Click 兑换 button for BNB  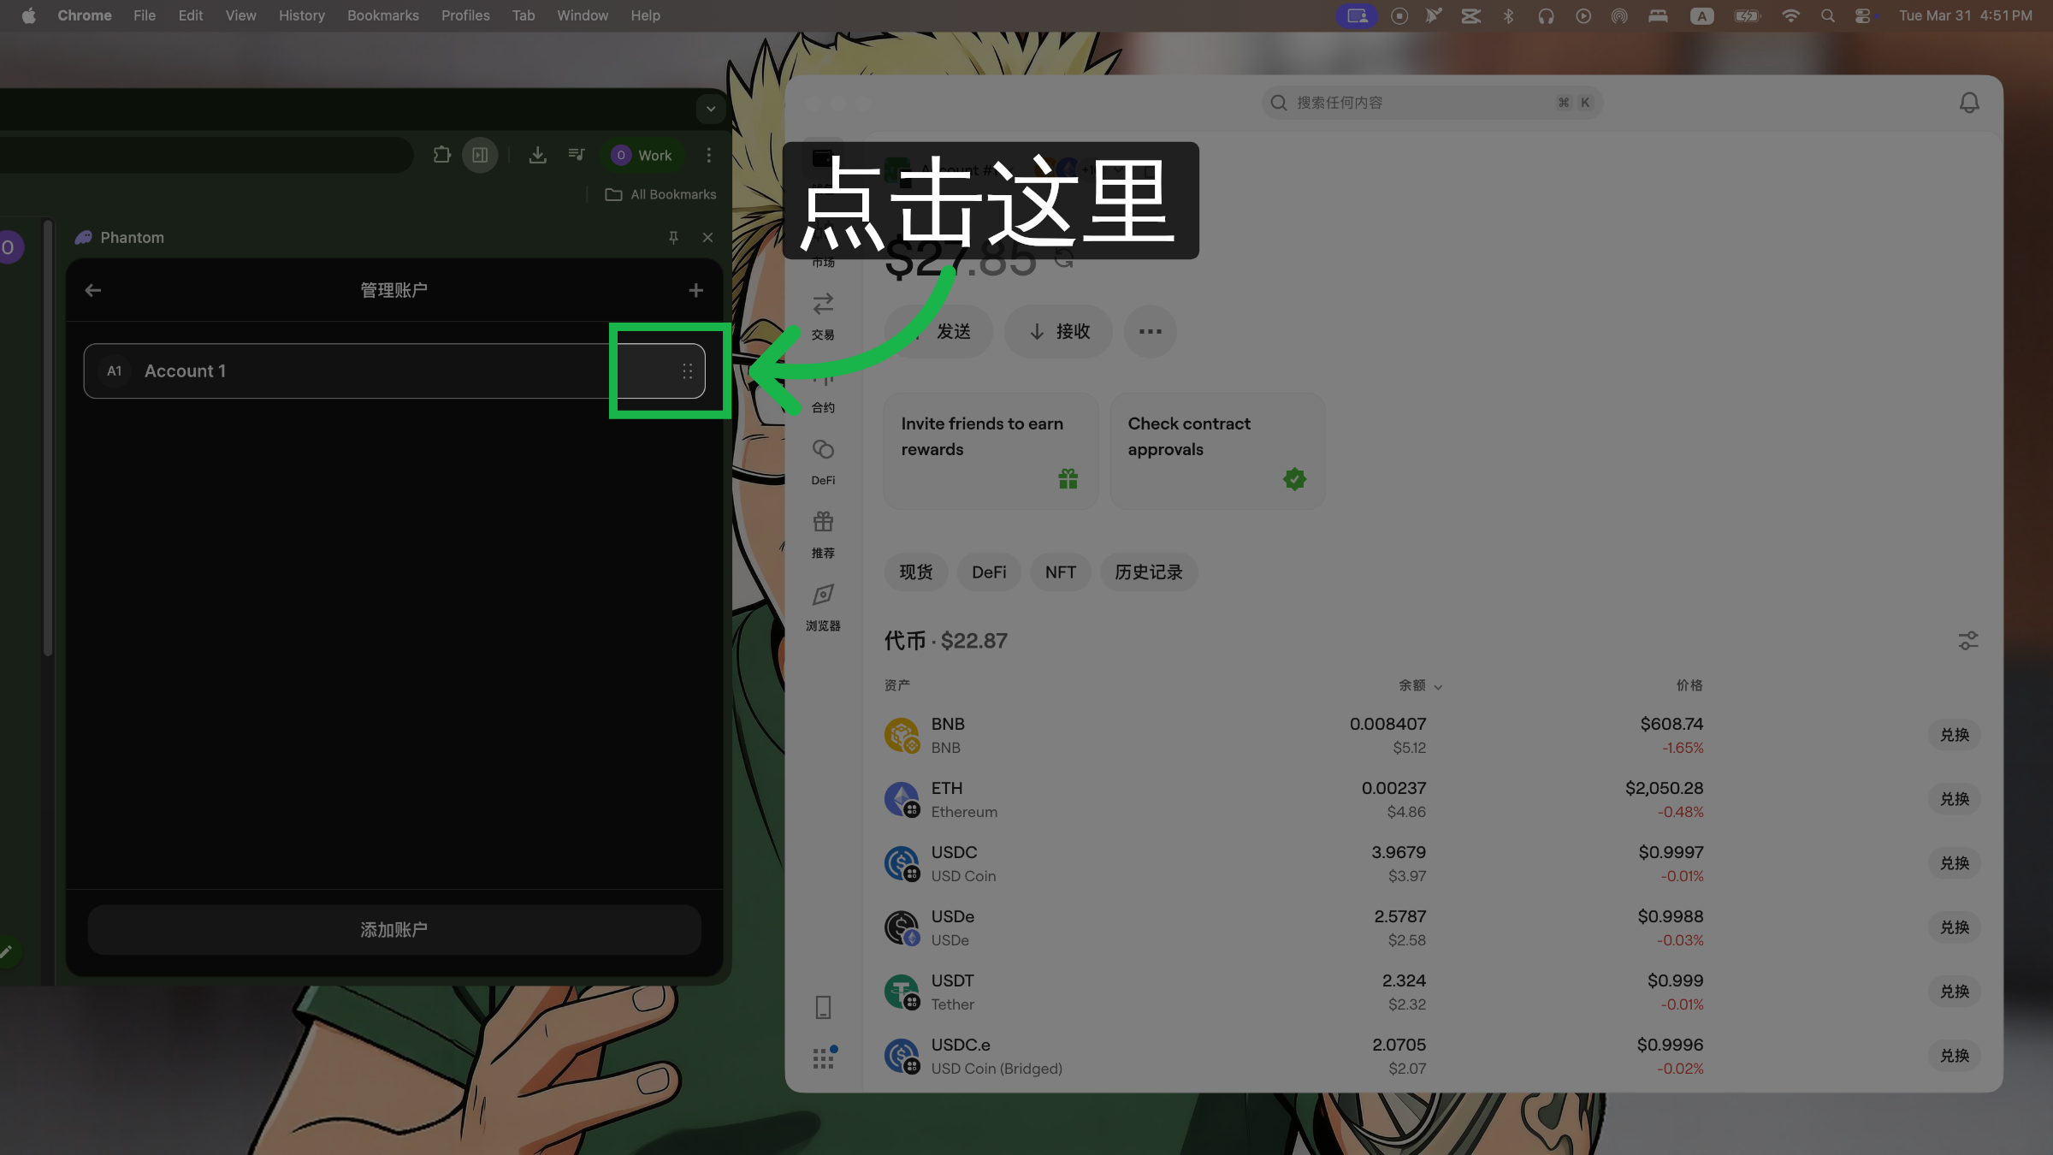click(1955, 735)
